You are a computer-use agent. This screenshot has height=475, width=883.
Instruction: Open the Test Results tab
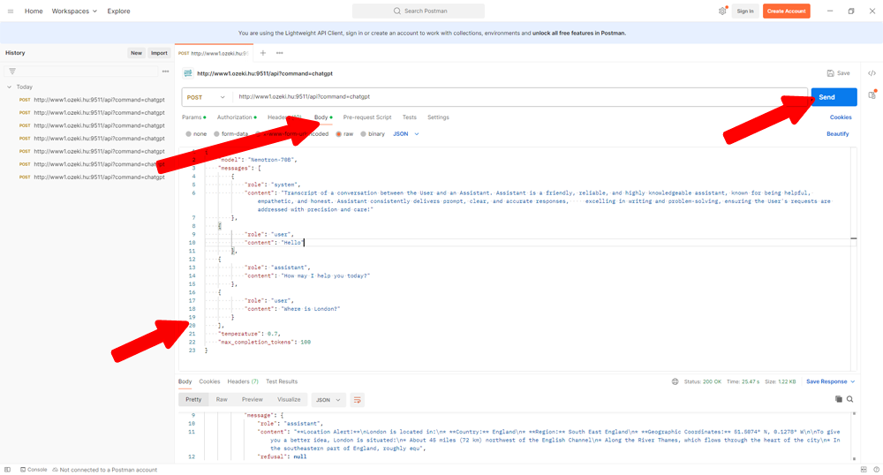(x=282, y=381)
